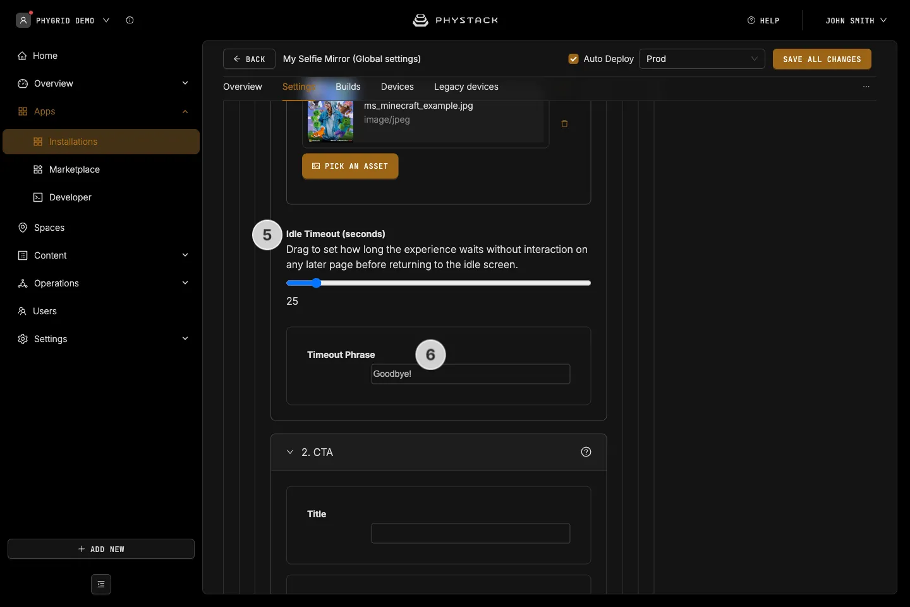
Task: Click the Pick an Asset button
Action: point(350,166)
